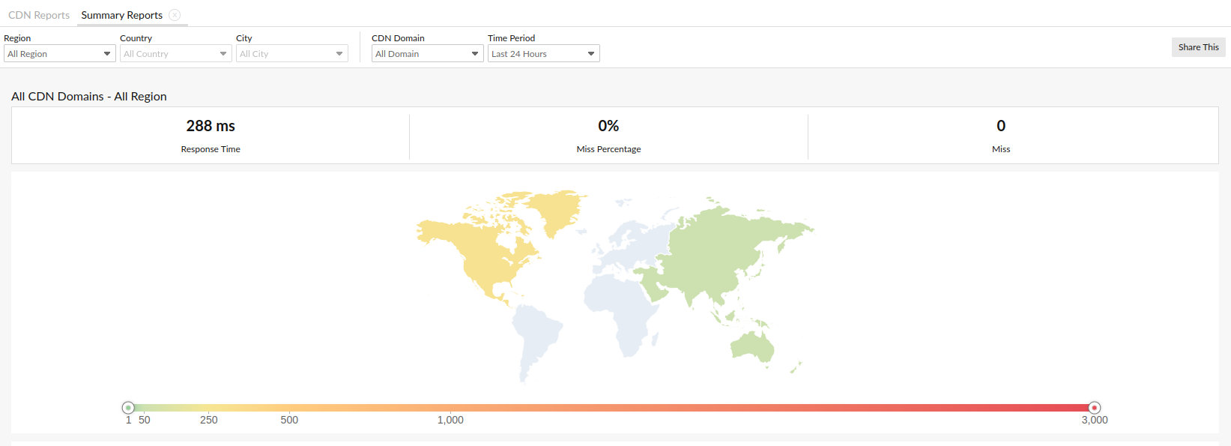
Task: Click South America on the map
Action: (536, 337)
